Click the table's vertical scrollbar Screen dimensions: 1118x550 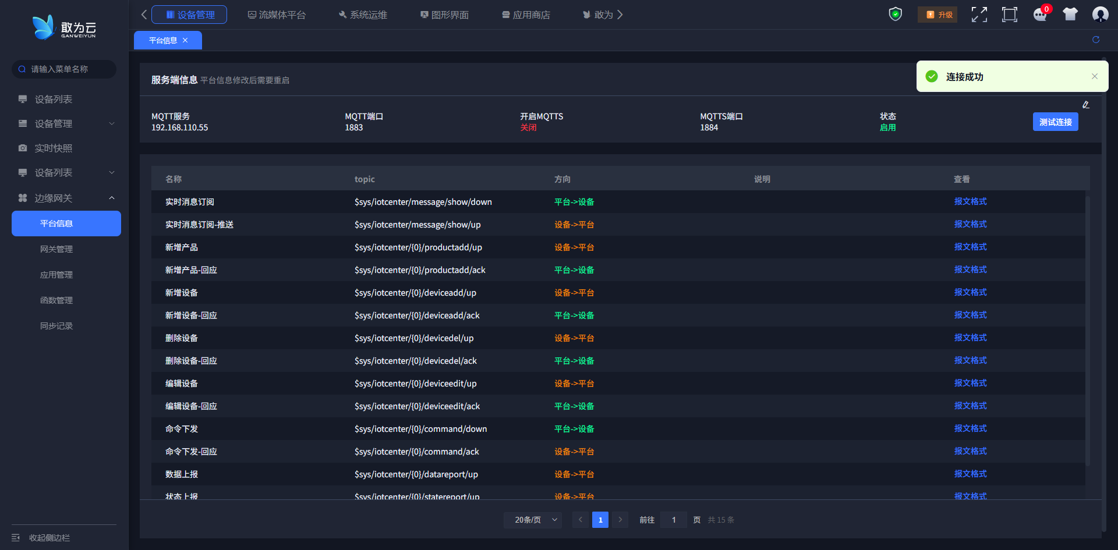tap(1087, 332)
